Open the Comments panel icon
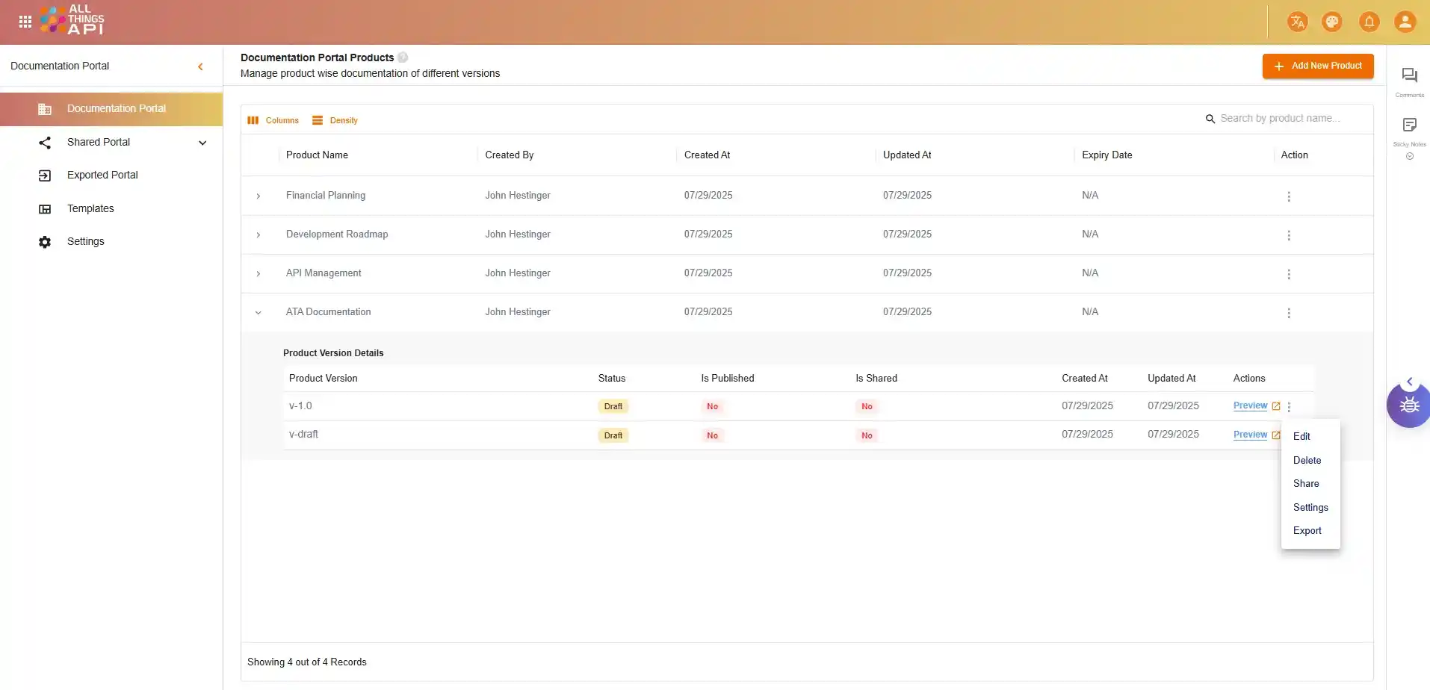The height and width of the screenshot is (690, 1430). [1409, 75]
